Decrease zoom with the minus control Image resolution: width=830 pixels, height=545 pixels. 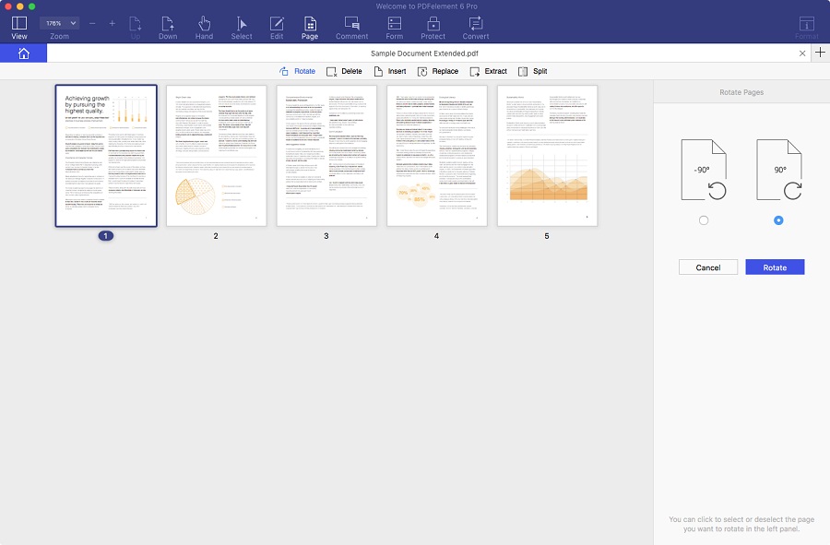click(x=92, y=23)
